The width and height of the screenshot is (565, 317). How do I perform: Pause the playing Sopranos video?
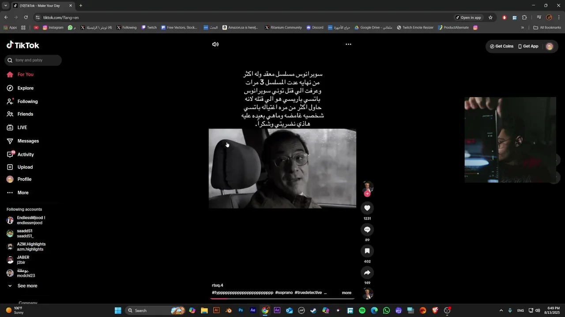[282, 168]
